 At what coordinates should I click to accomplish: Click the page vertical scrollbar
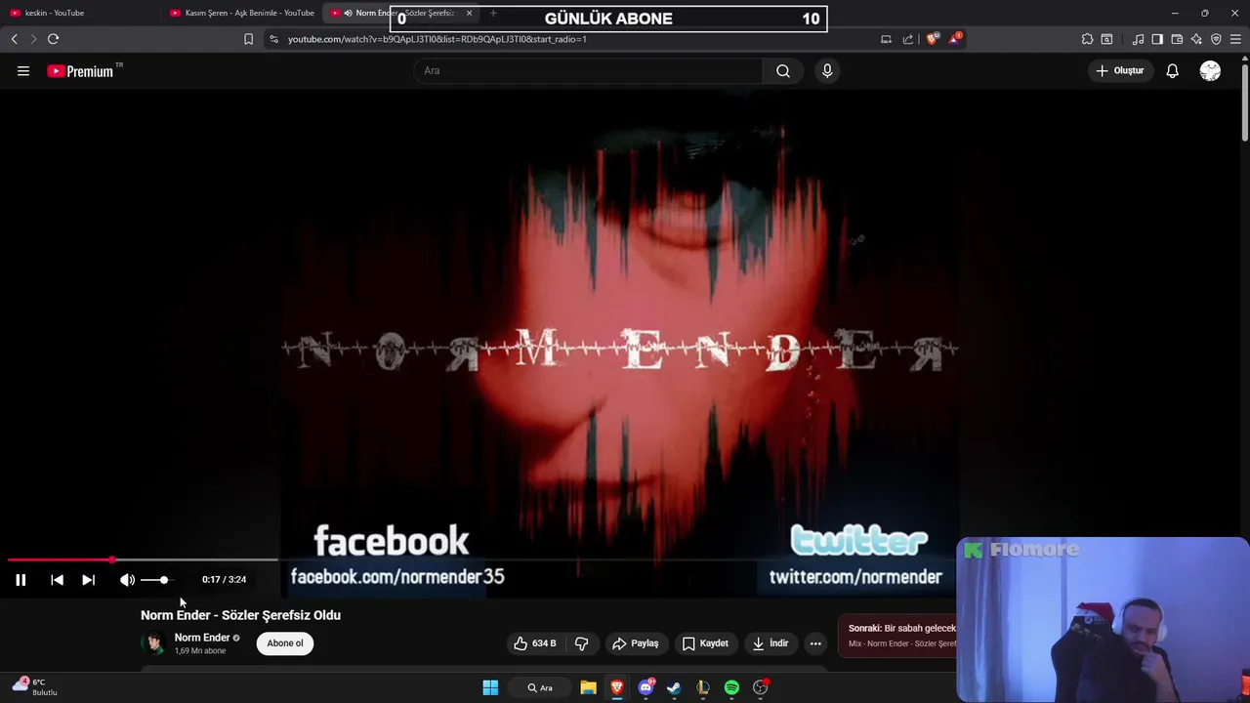[1245, 103]
